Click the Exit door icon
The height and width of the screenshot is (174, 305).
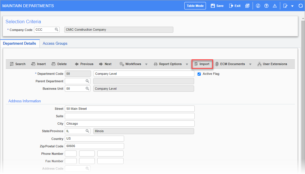[231, 6]
